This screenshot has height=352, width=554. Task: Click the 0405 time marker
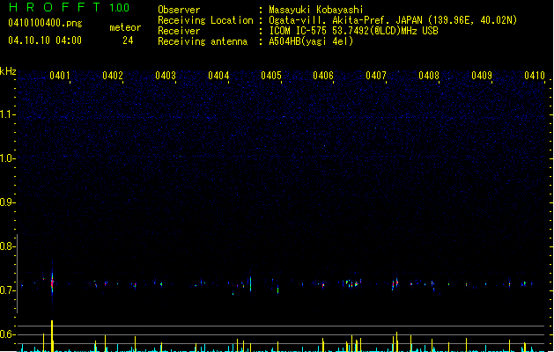271,76
